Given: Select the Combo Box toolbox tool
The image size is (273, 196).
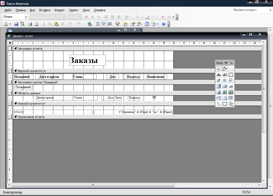Looking at the screenshot, I should click(219, 86).
